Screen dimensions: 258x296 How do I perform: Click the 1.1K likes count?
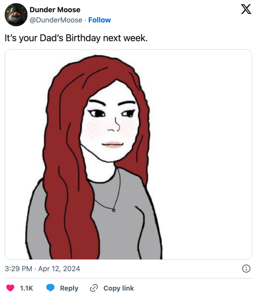26,288
